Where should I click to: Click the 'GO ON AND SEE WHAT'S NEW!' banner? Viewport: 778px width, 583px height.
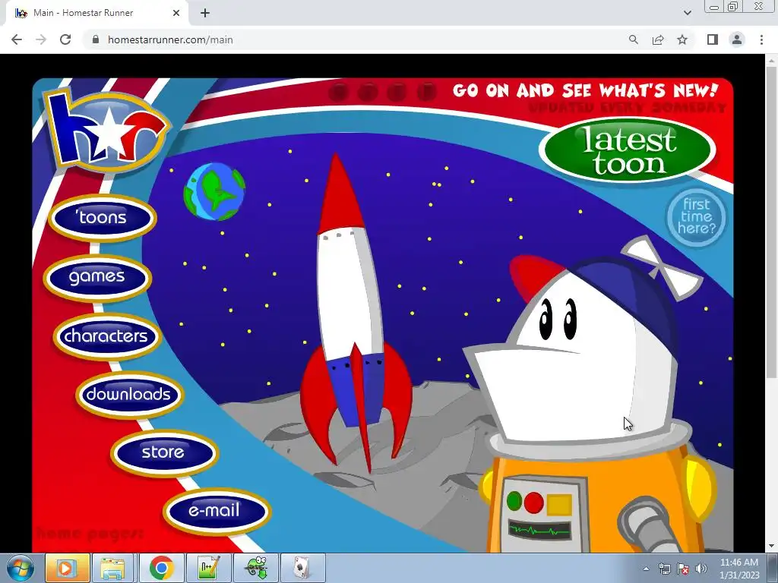coord(586,90)
